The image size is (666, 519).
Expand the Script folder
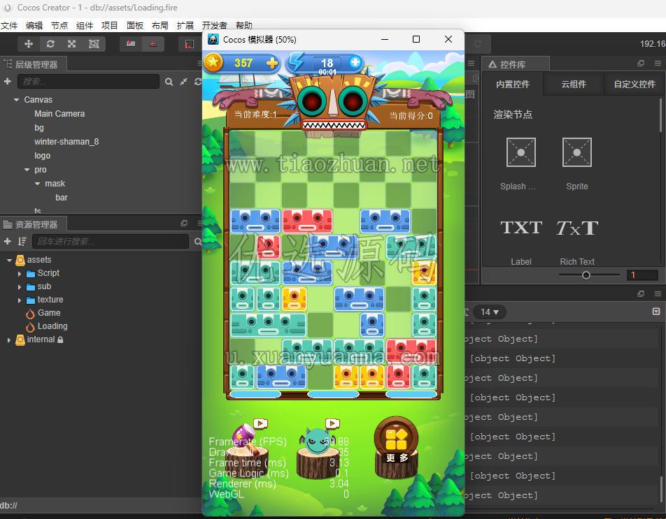click(x=20, y=274)
